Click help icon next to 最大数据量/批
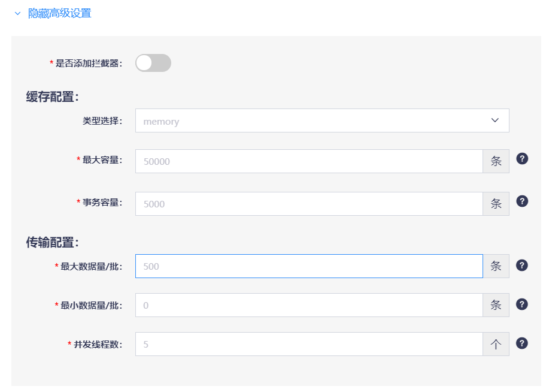Image resolution: width=546 pixels, height=392 pixels. pos(521,266)
